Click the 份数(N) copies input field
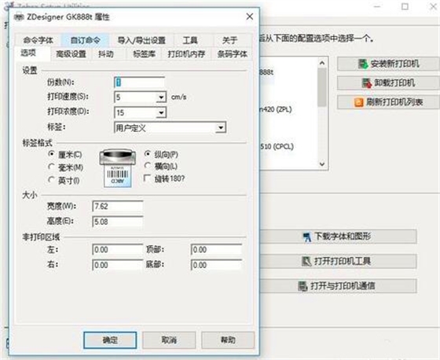 pos(140,83)
